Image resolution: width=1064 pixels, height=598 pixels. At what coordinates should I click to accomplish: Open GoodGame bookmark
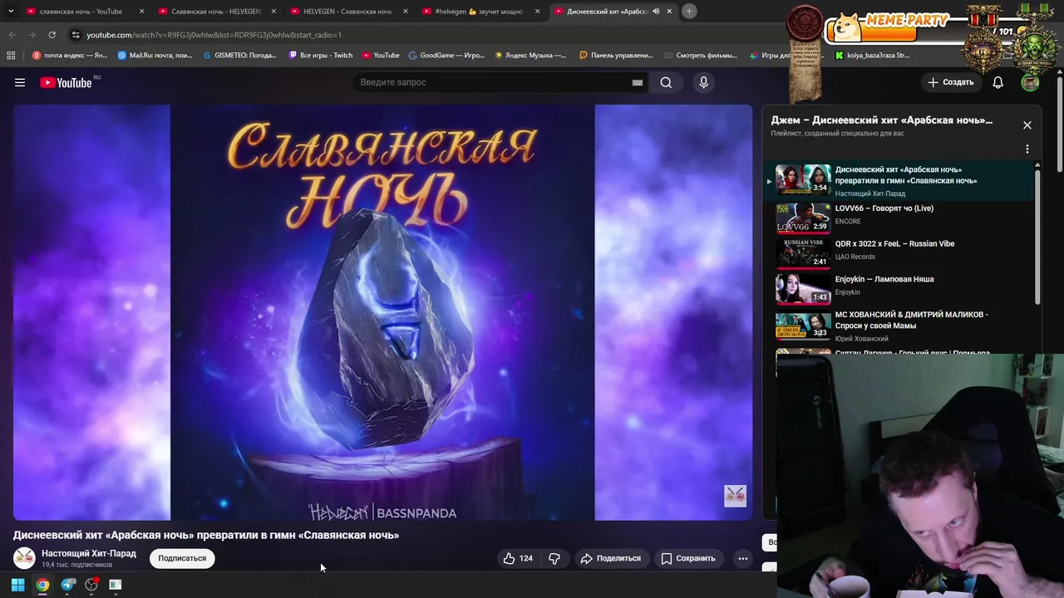(446, 56)
